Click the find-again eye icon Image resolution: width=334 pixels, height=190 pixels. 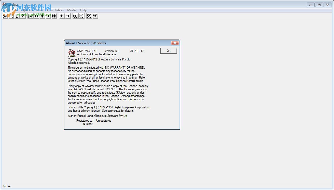[95, 16]
